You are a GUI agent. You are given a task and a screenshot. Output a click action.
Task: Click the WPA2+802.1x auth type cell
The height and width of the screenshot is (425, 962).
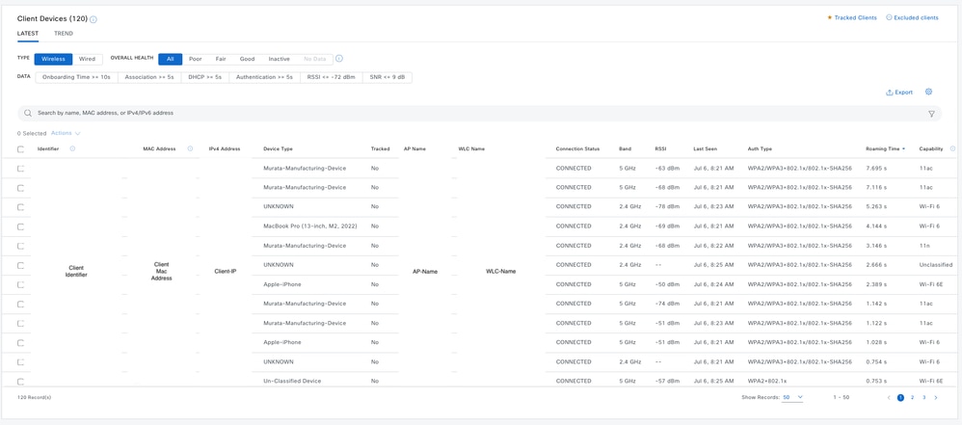point(767,381)
